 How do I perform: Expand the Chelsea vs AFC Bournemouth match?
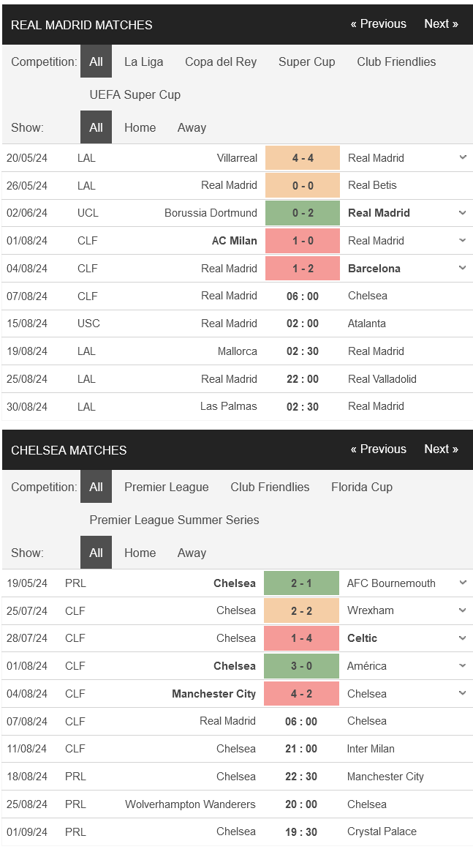click(x=462, y=583)
